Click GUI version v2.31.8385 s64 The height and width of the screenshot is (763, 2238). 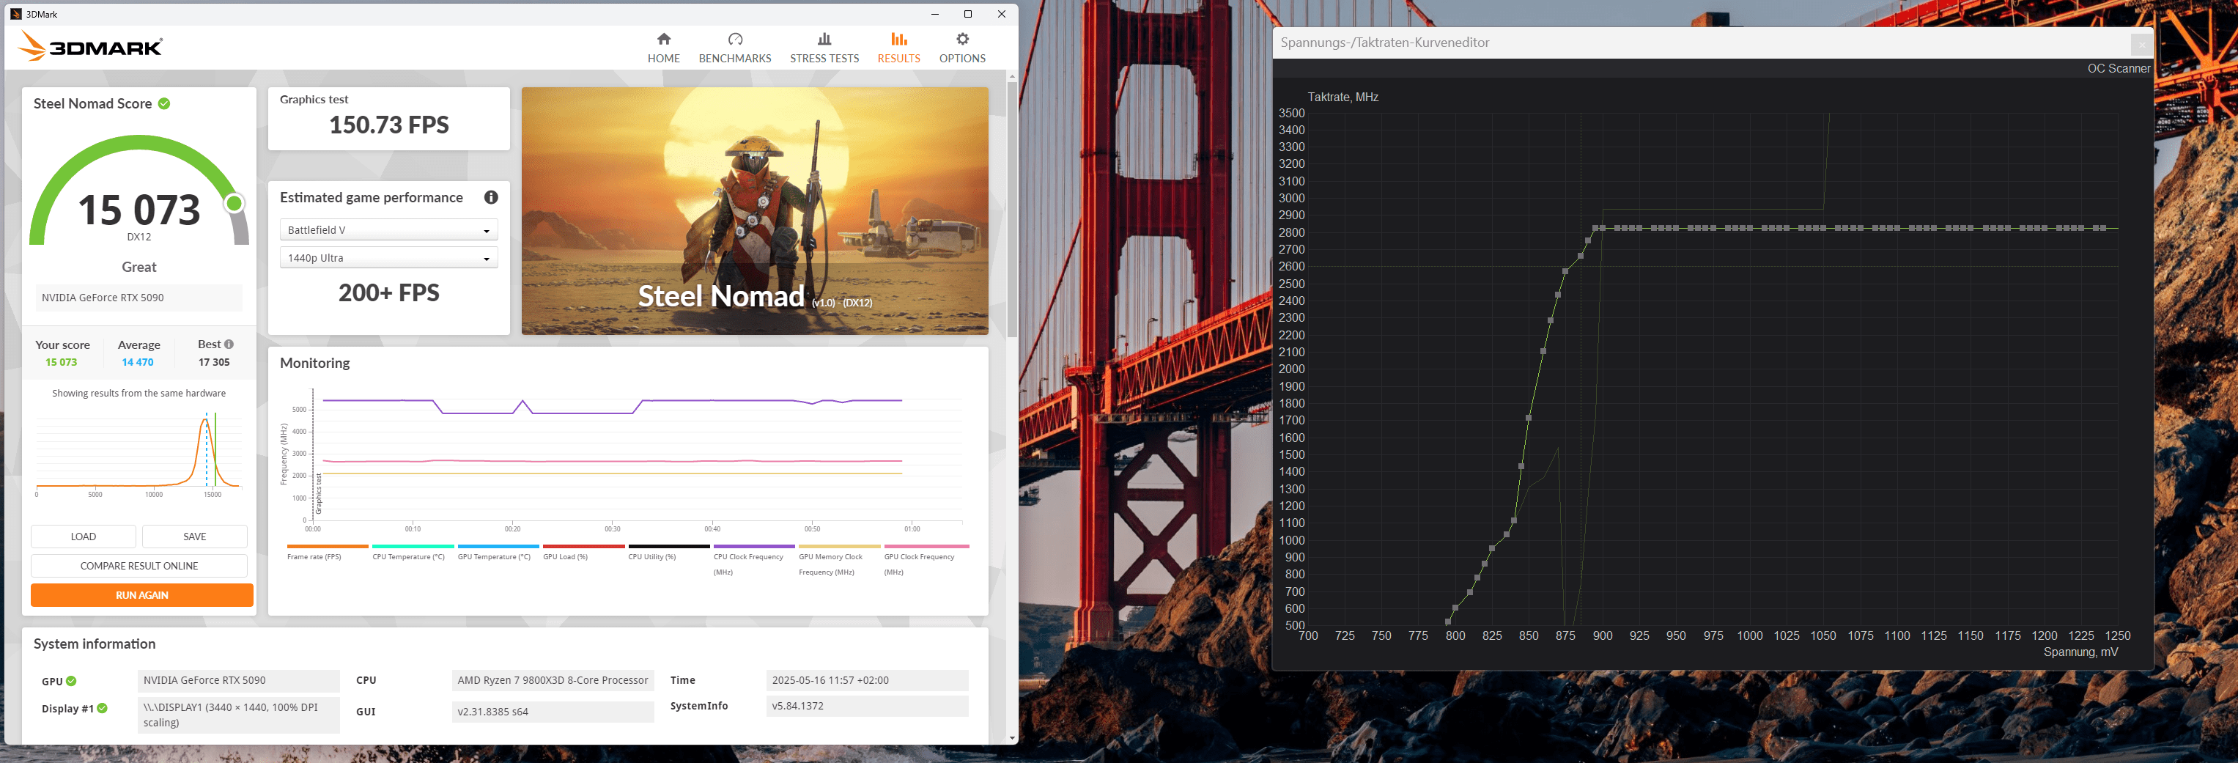553,712
